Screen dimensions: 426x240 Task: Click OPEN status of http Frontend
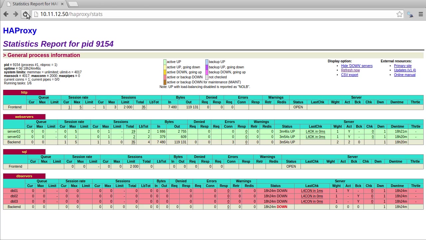click(x=298, y=107)
